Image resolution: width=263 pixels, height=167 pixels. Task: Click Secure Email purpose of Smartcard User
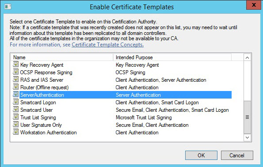tap(172, 110)
